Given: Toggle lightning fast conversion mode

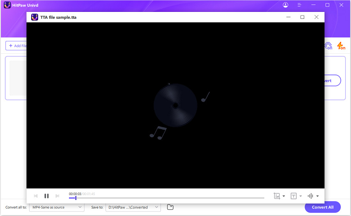Looking at the screenshot, I should (x=341, y=45).
